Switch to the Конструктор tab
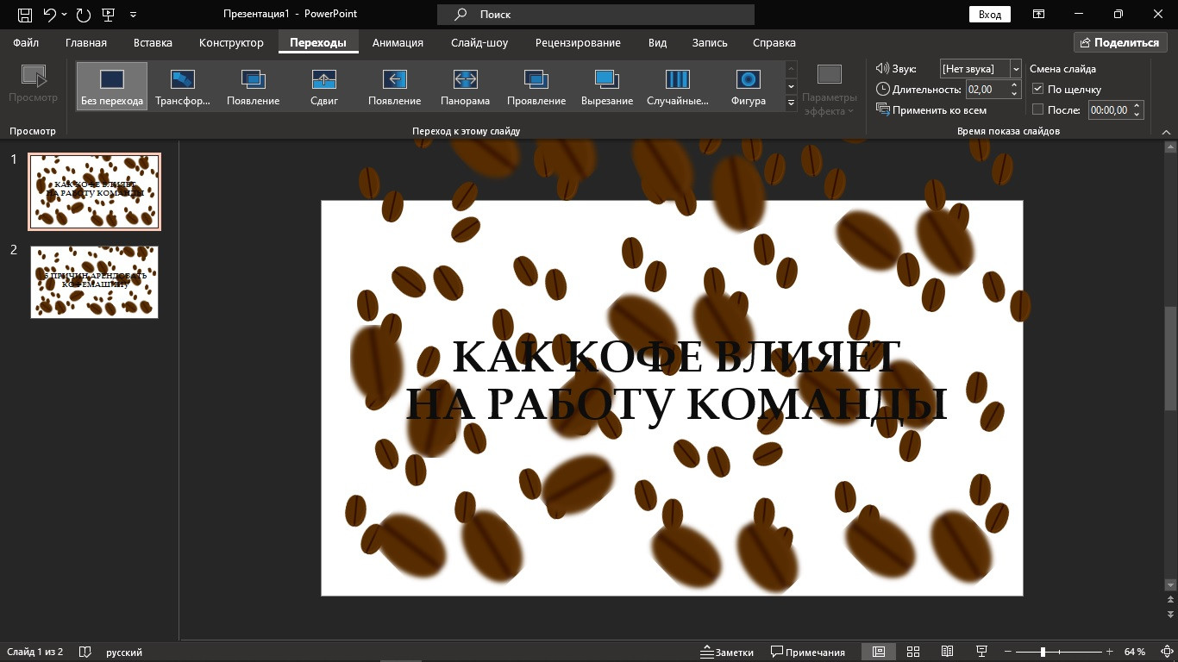 (231, 43)
